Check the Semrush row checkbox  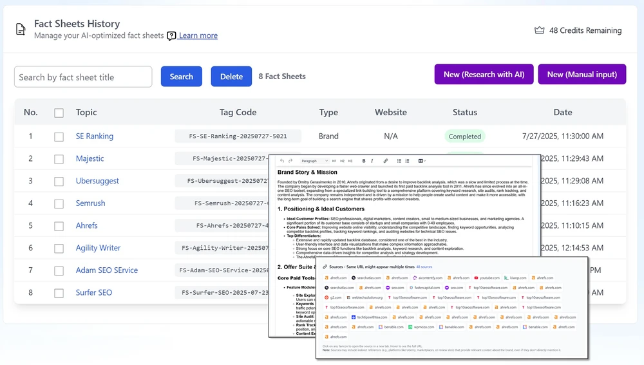[x=59, y=203]
